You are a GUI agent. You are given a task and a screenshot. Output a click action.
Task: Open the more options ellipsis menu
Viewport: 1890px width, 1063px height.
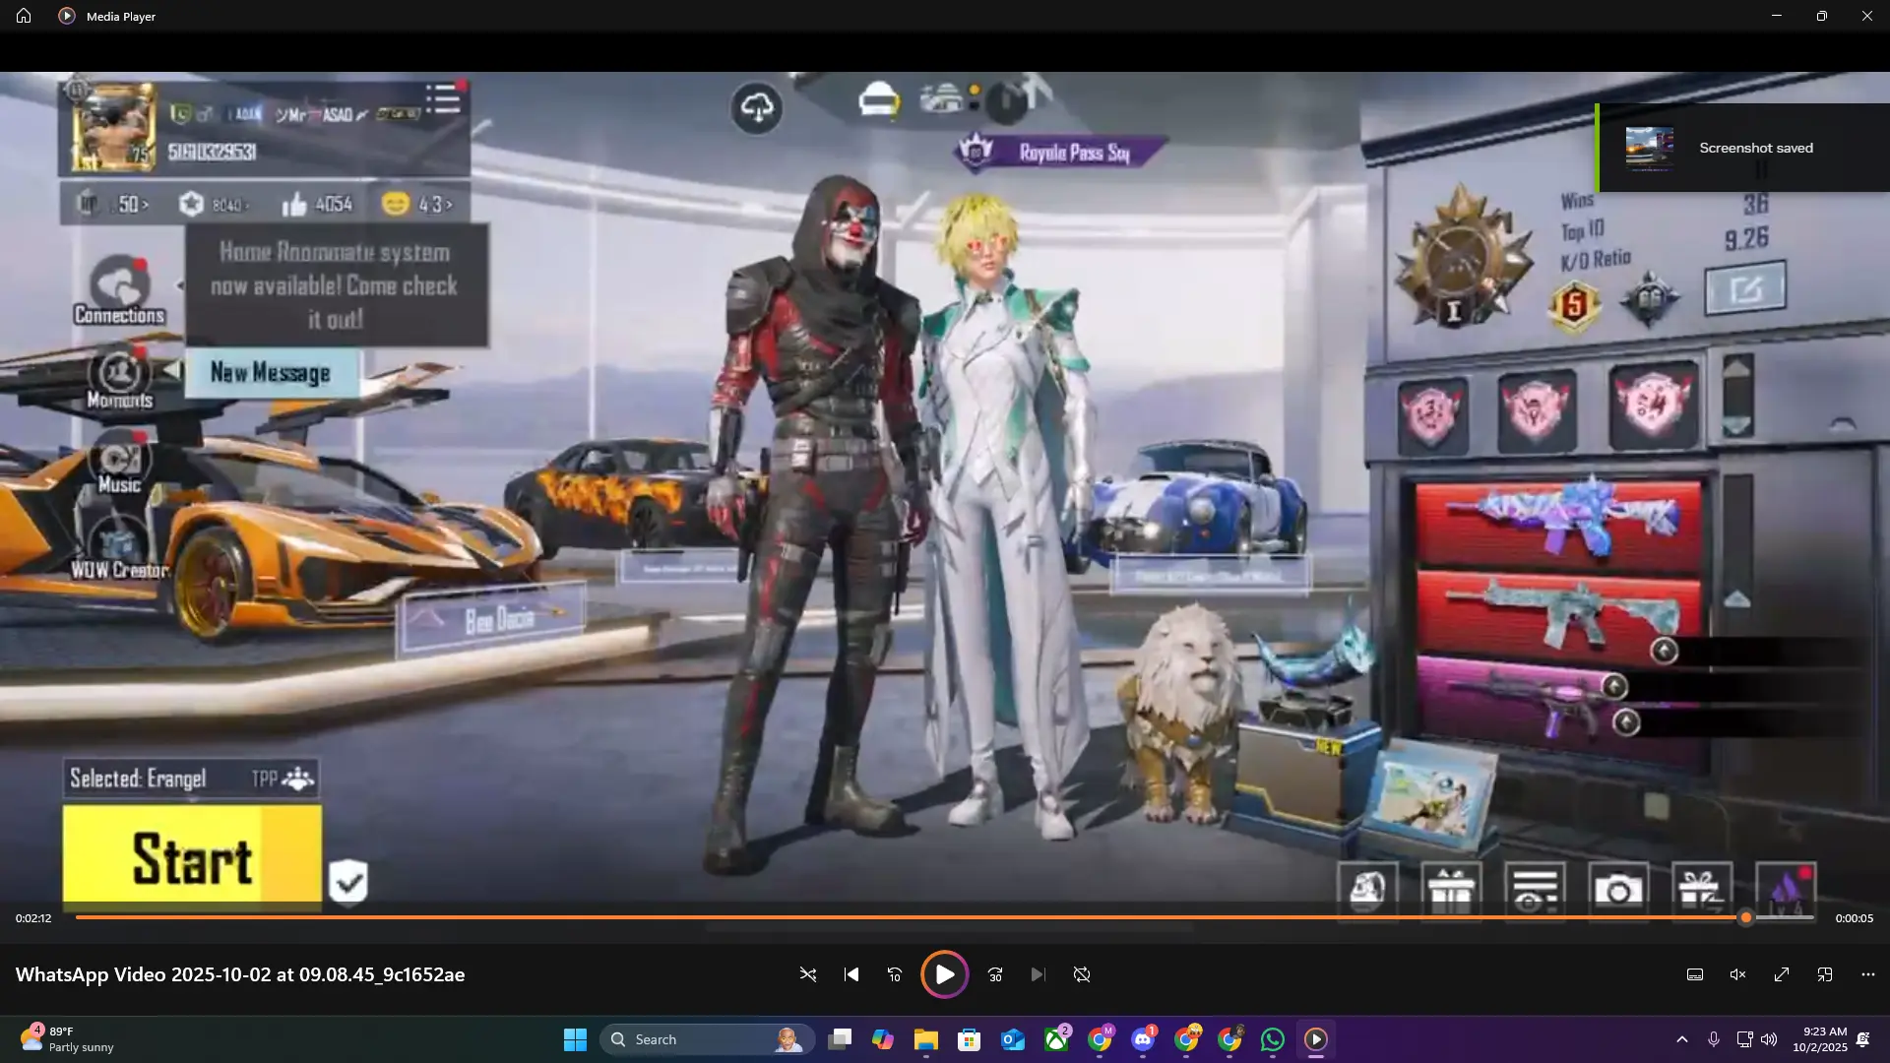(x=1868, y=974)
